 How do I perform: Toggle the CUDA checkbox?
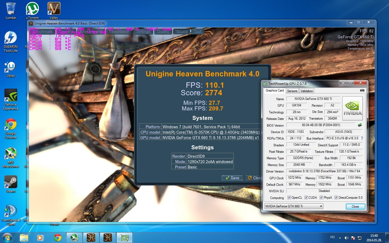306,198
